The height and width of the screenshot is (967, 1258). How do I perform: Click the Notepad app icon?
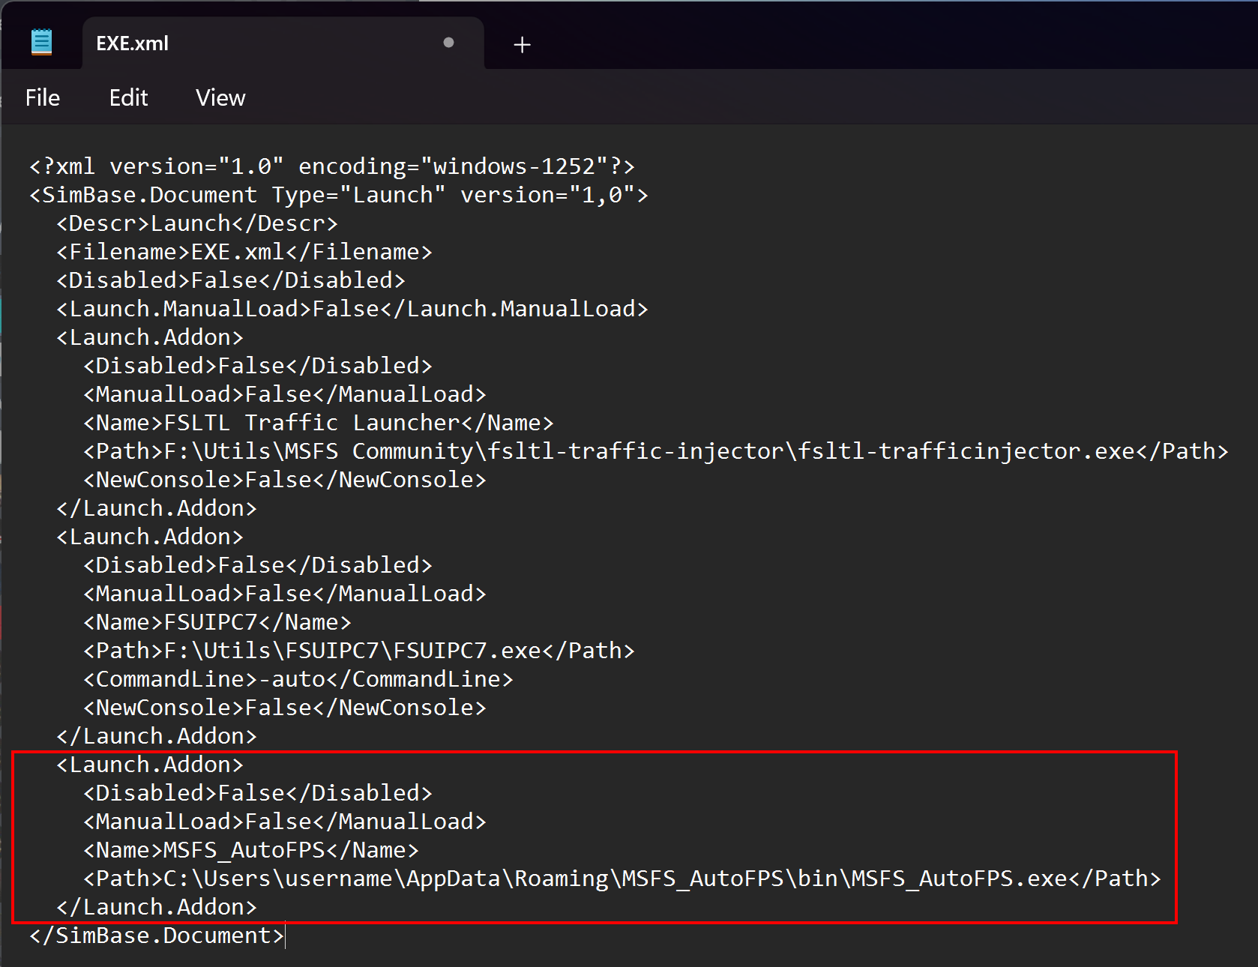(42, 42)
